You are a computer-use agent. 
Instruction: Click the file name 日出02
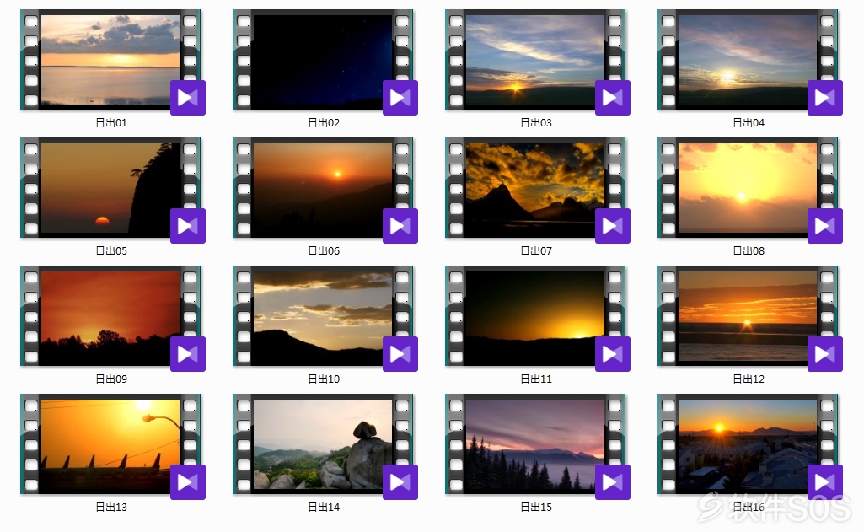[x=324, y=123]
